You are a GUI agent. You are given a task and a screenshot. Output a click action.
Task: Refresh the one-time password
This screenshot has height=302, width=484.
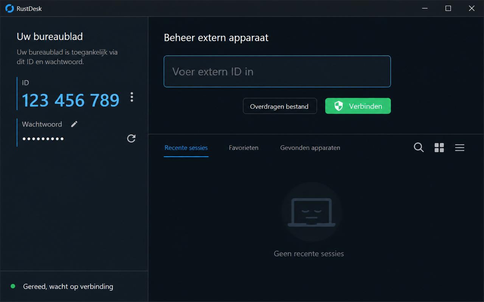pyautogui.click(x=131, y=139)
